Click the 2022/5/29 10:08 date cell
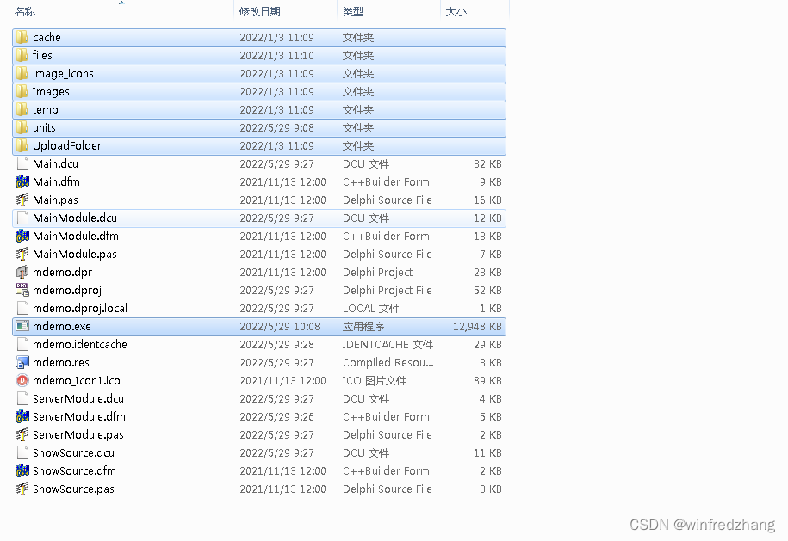This screenshot has width=788, height=541. 280,326
